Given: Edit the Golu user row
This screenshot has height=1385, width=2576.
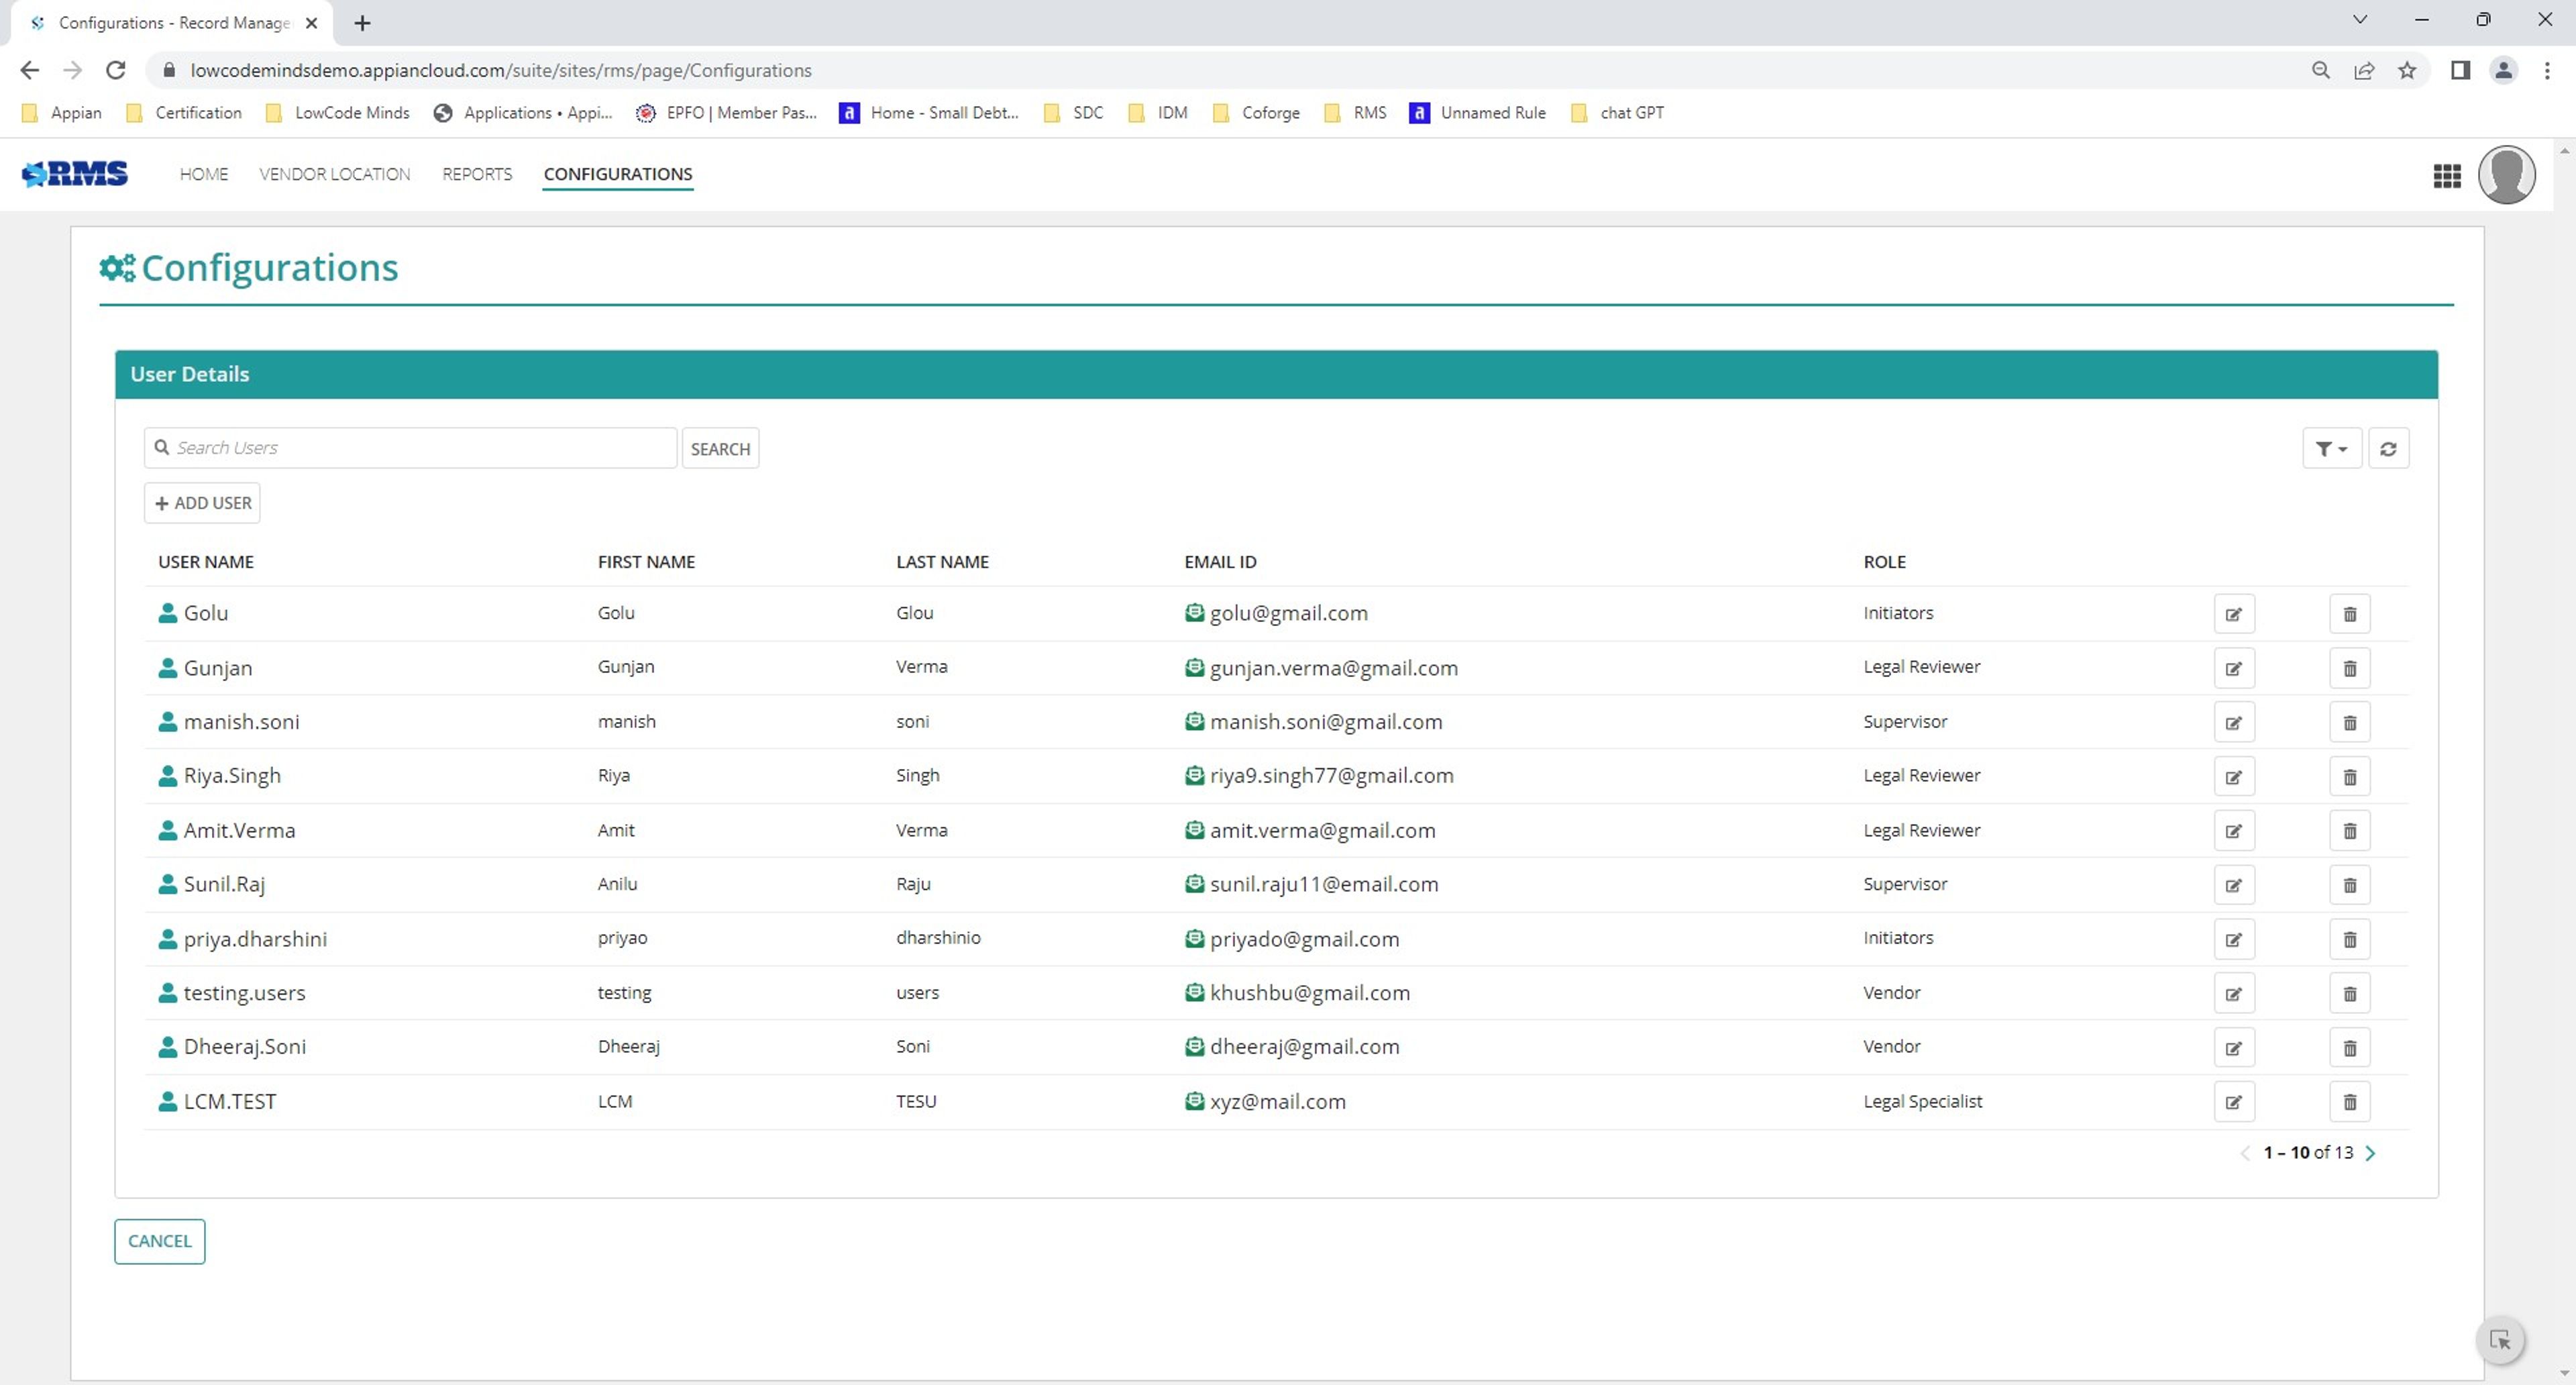Looking at the screenshot, I should tap(2234, 614).
